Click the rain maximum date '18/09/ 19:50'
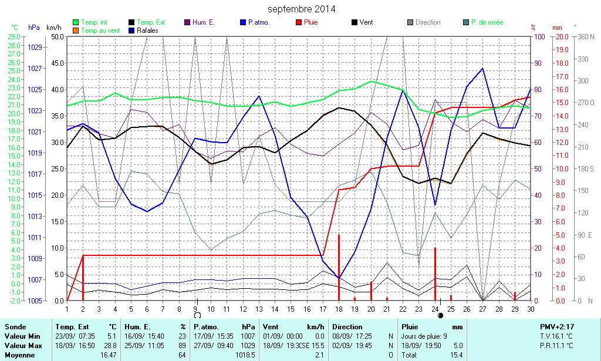Image resolution: width=601 pixels, height=361 pixels. tap(421, 346)
